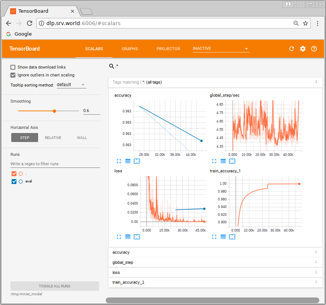Set horizontal axis to STEP
326x305 pixels.
[25, 138]
